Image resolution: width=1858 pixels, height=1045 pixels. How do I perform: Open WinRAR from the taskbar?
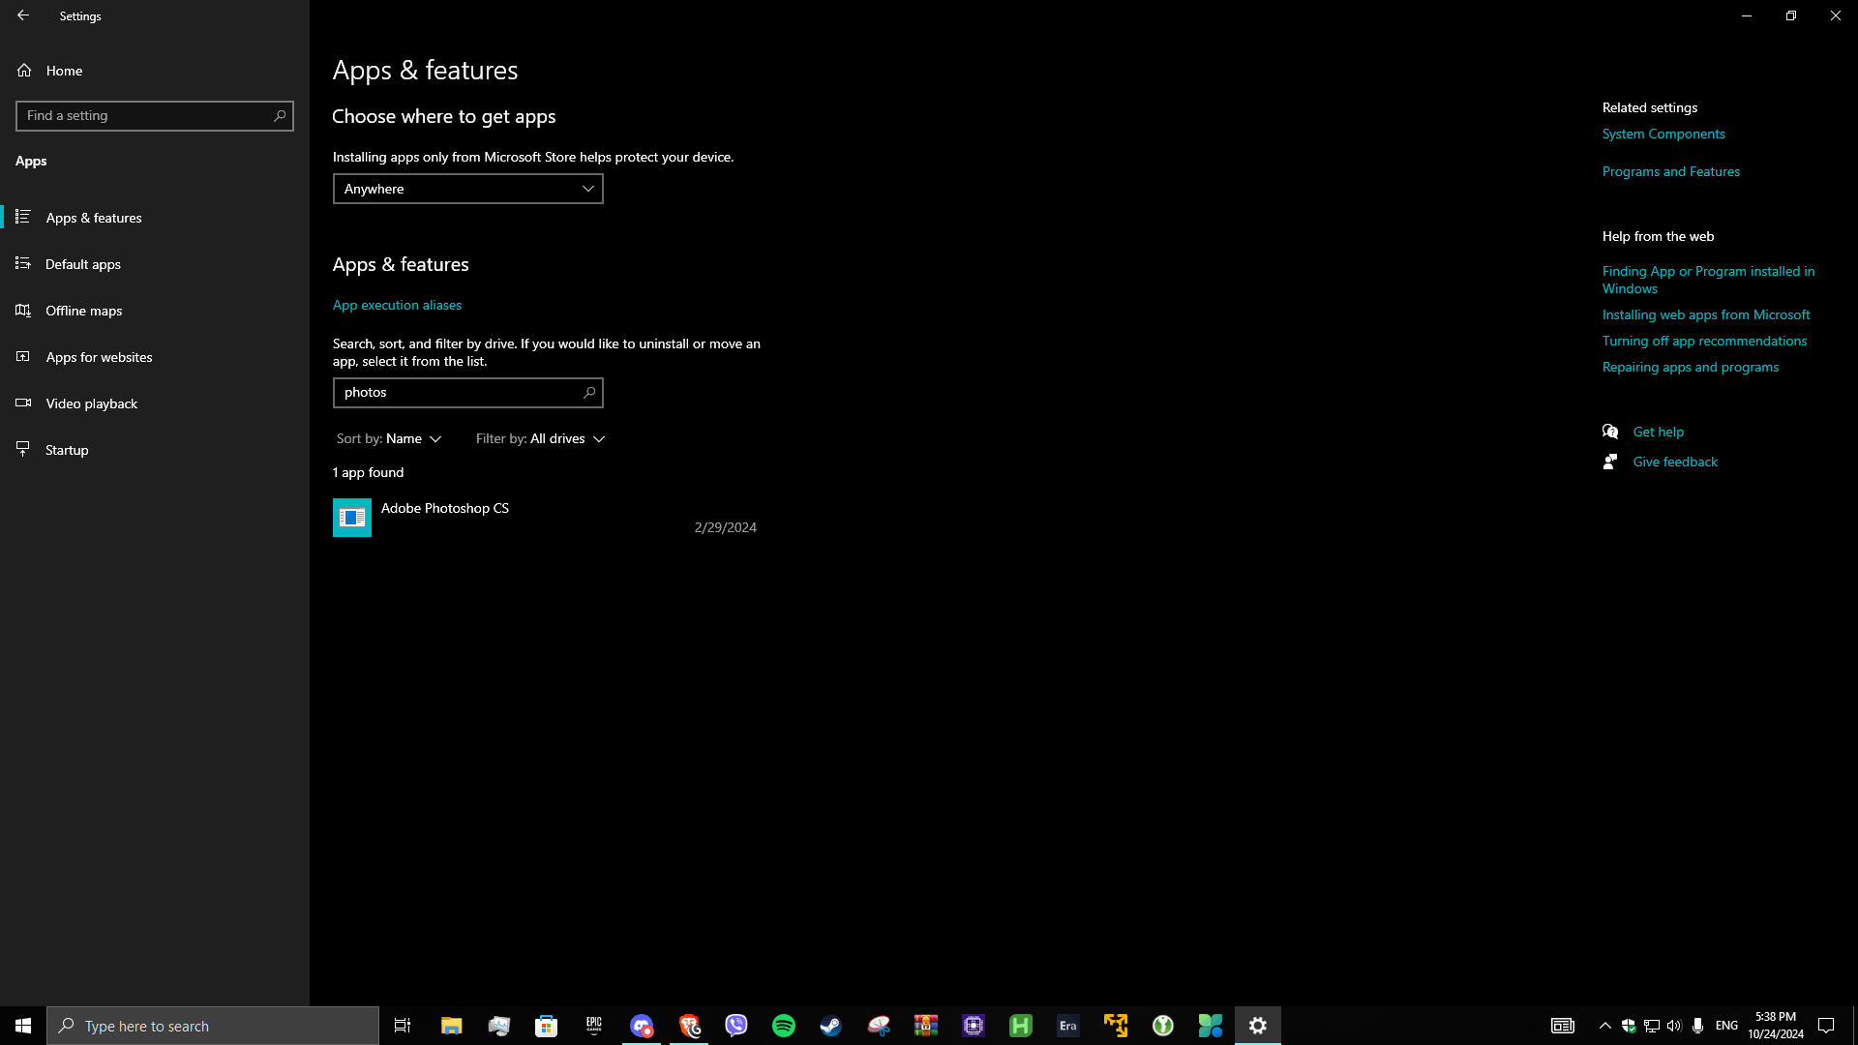tap(925, 1025)
